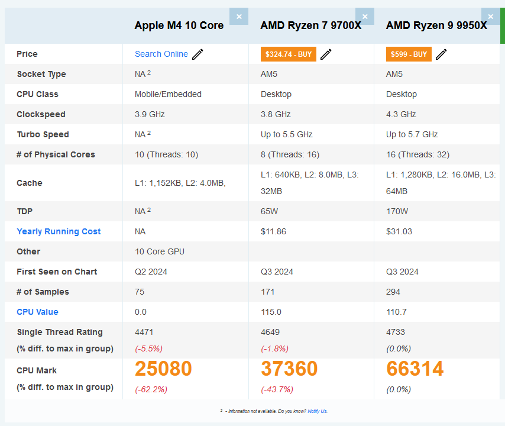The image size is (505, 426).
Task: Click footnote 2 beside Socket Type NA
Action: pyautogui.click(x=148, y=71)
